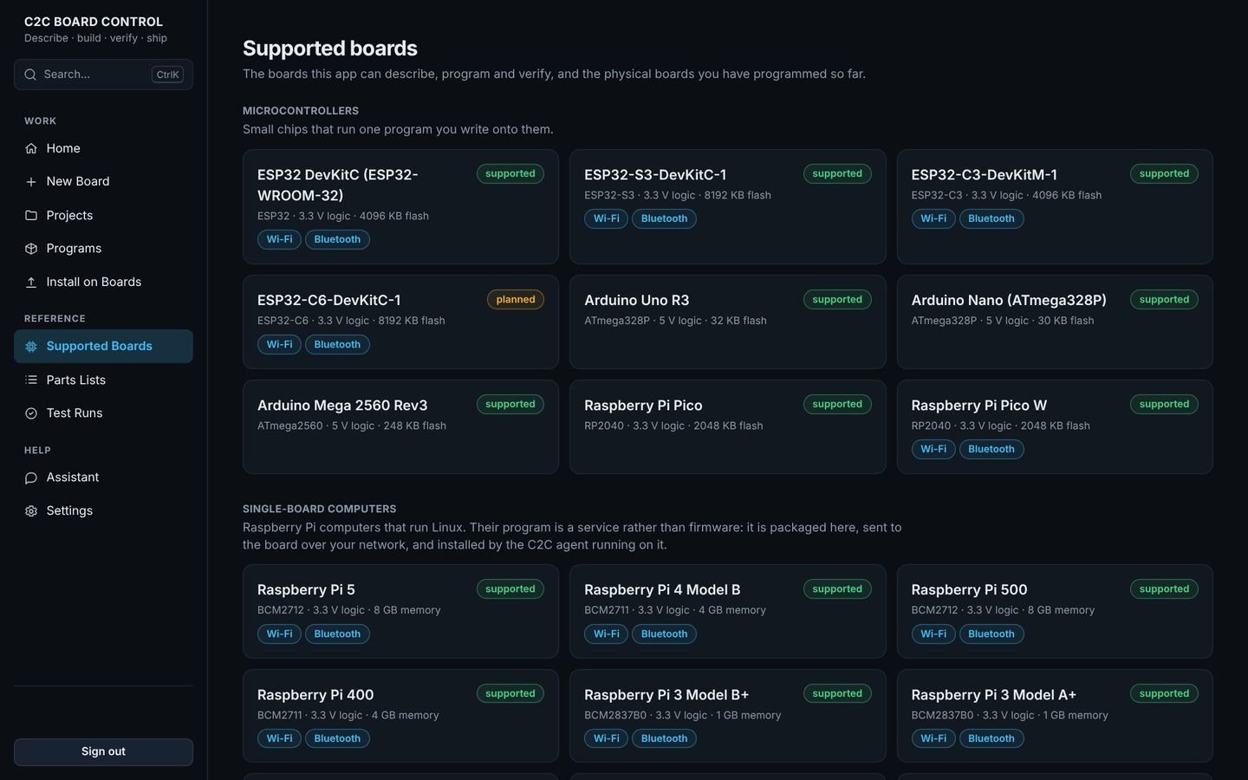
Task: Click the Projects folder icon
Action: click(31, 215)
